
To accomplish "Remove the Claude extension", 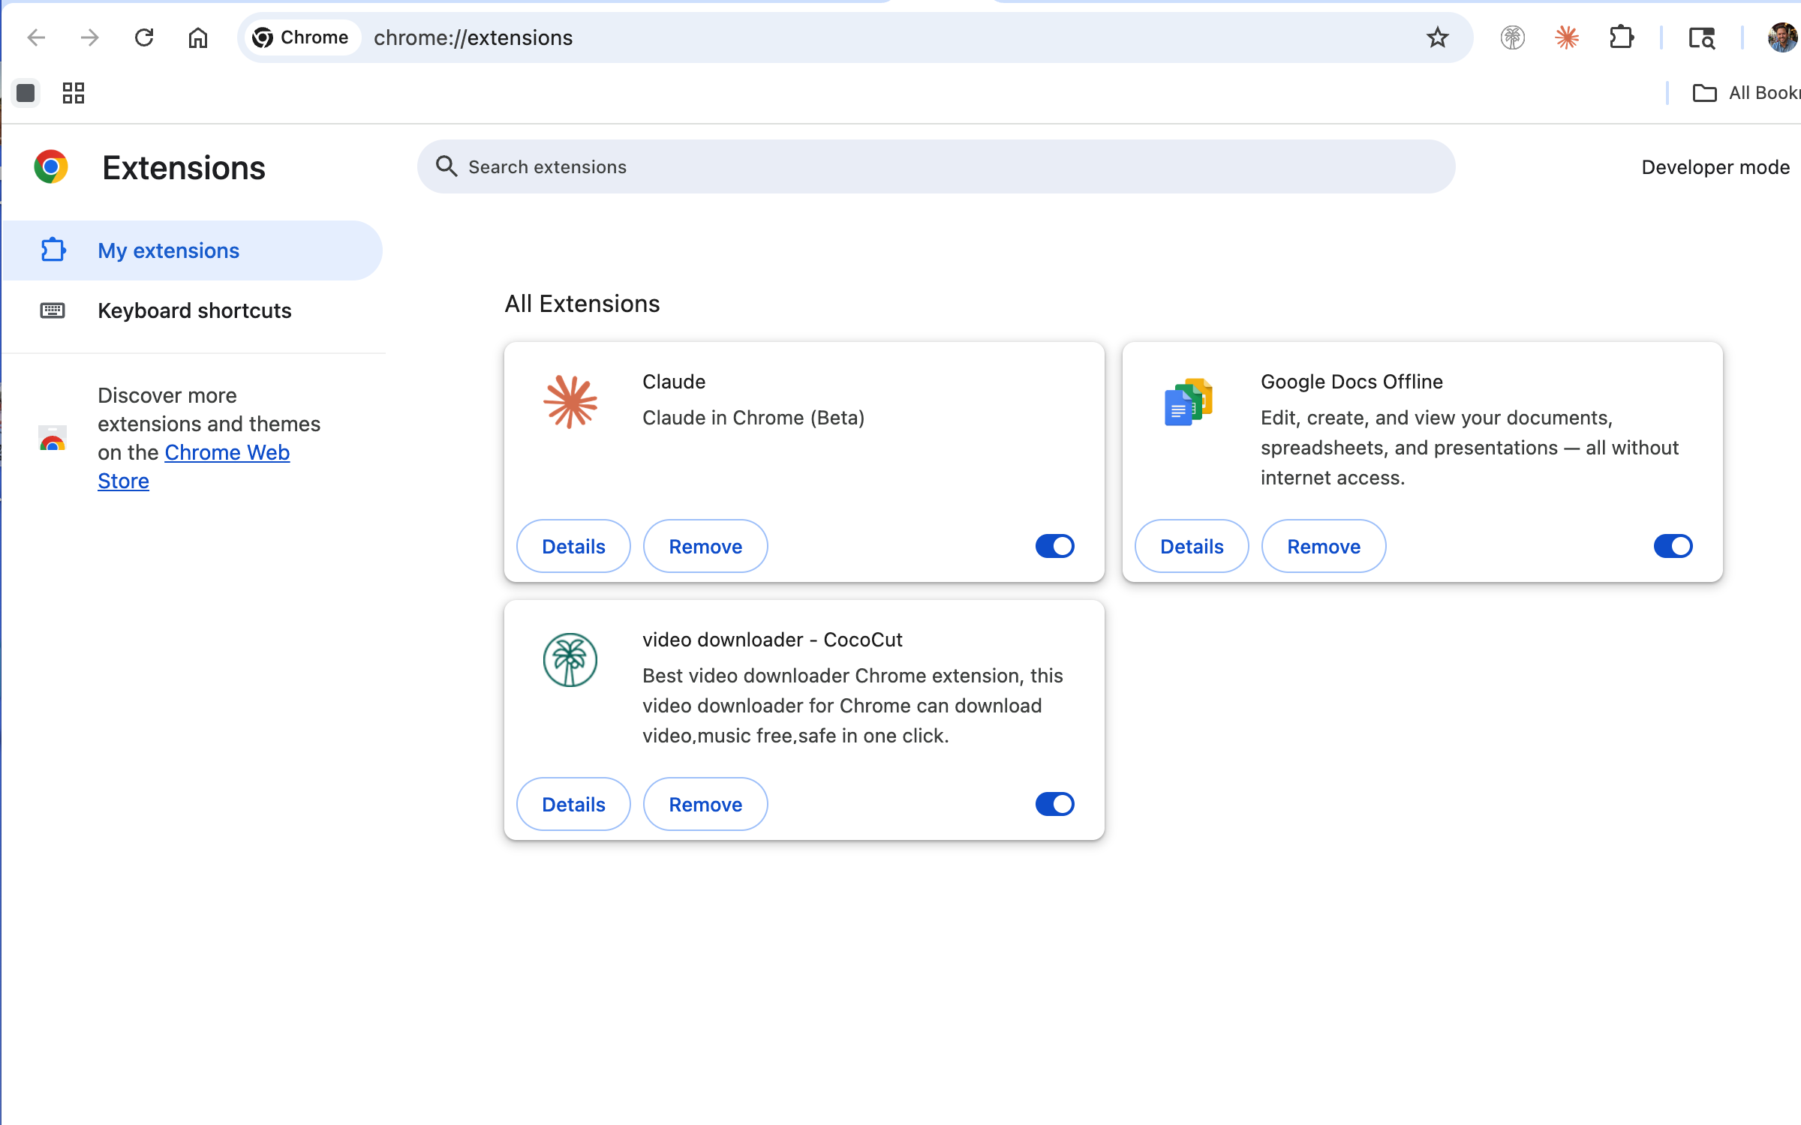I will 705,546.
